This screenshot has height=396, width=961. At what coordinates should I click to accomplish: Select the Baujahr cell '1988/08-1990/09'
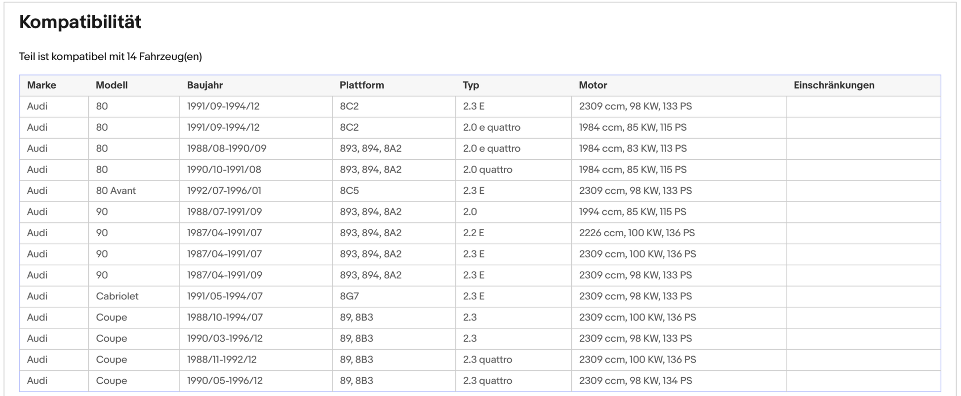click(226, 148)
